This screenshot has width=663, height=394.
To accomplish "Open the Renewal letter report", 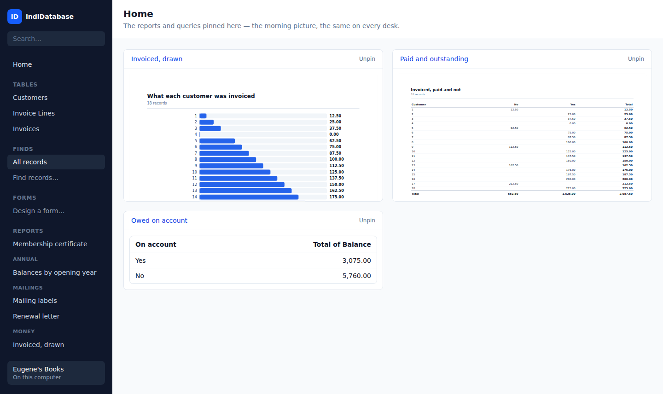I will (x=56, y=316).
